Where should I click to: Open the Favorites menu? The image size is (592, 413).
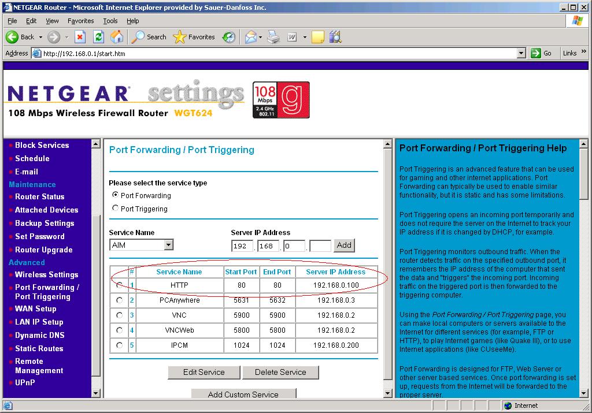pyautogui.click(x=81, y=21)
